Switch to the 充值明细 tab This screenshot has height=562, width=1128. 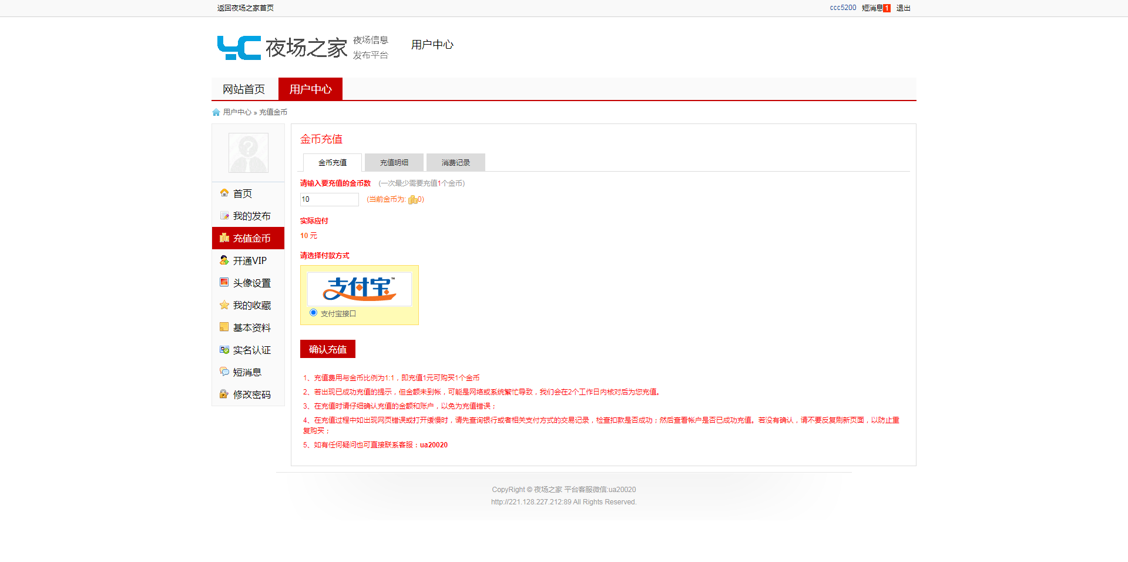coord(394,163)
